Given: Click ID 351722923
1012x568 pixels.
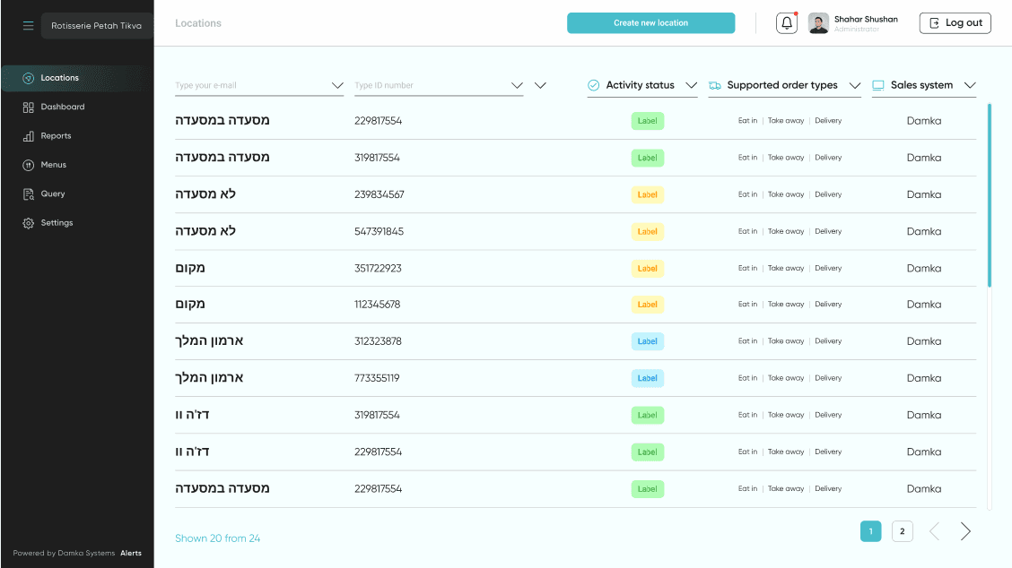Looking at the screenshot, I should click(378, 268).
